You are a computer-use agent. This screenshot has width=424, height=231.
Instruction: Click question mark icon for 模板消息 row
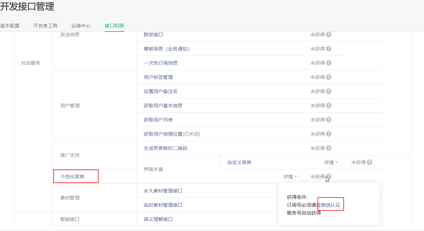tap(329, 49)
